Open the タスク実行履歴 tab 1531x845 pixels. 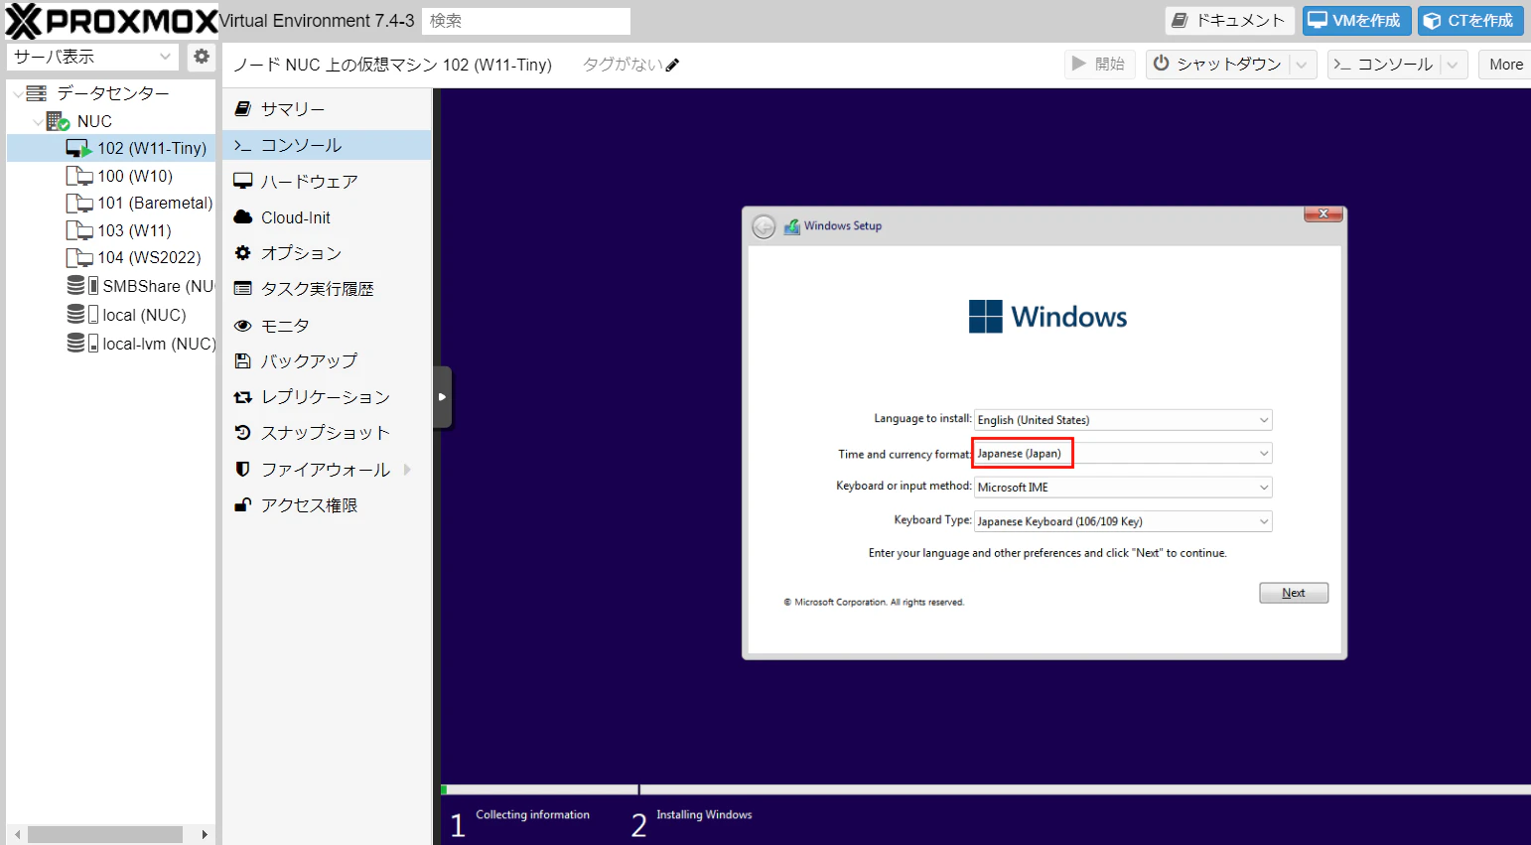(x=327, y=289)
